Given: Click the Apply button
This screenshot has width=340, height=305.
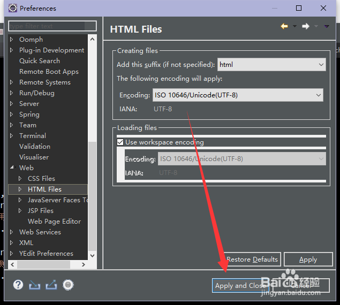Looking at the screenshot, I should [x=308, y=260].
